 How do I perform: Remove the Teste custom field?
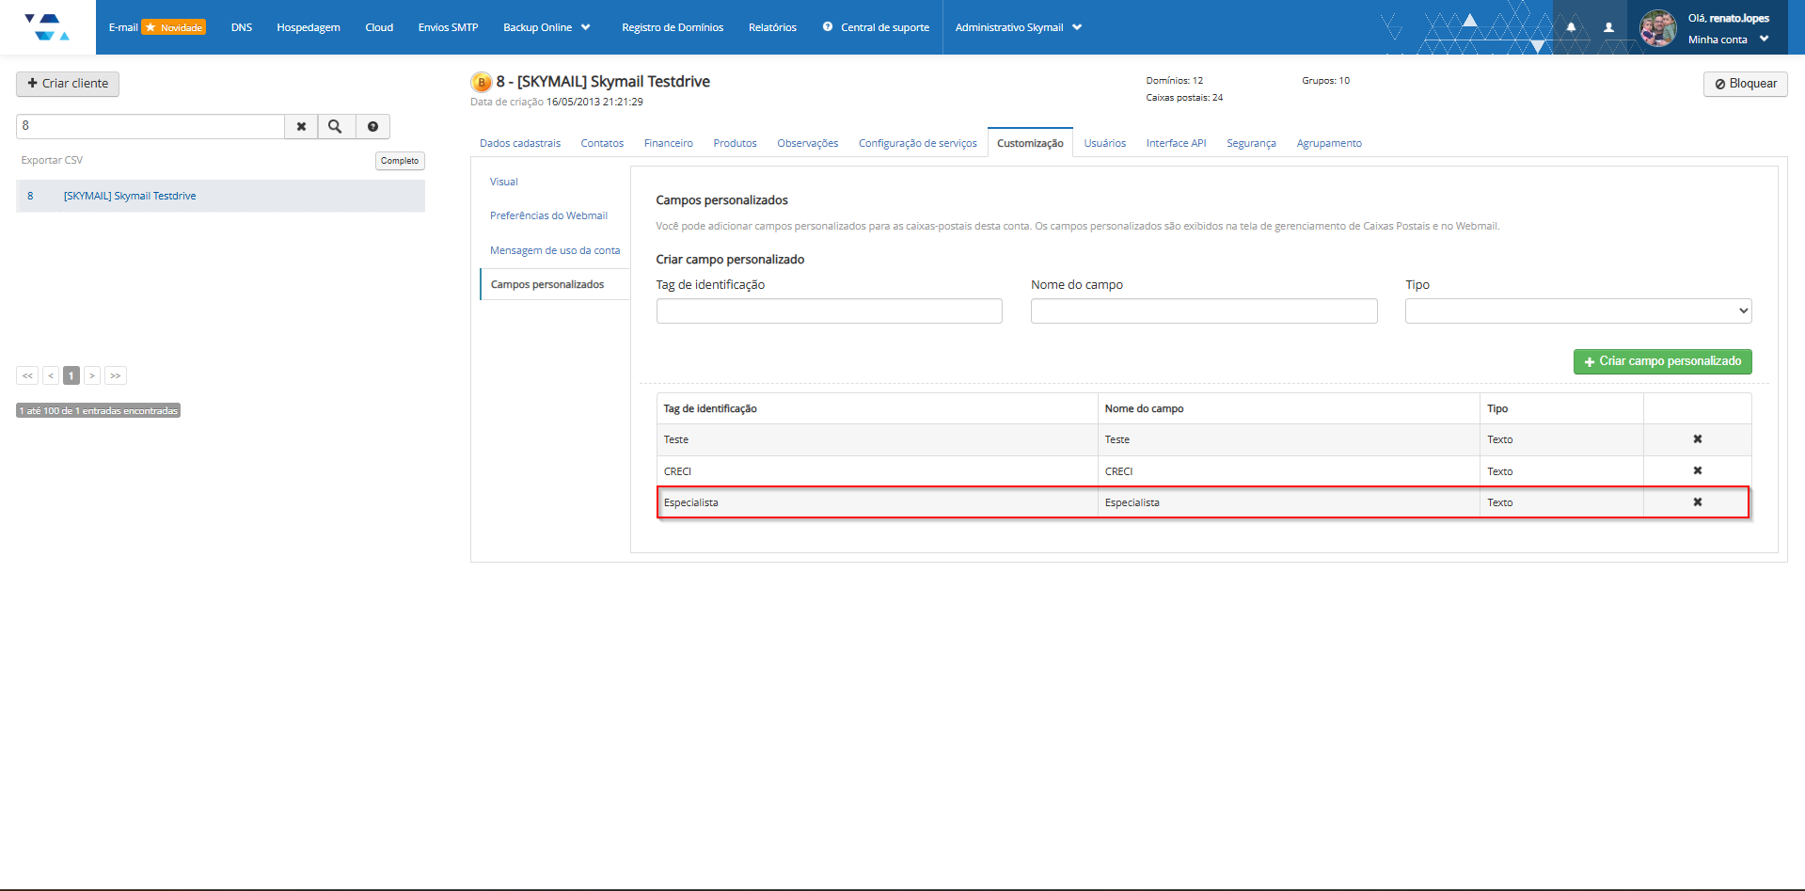tap(1697, 439)
